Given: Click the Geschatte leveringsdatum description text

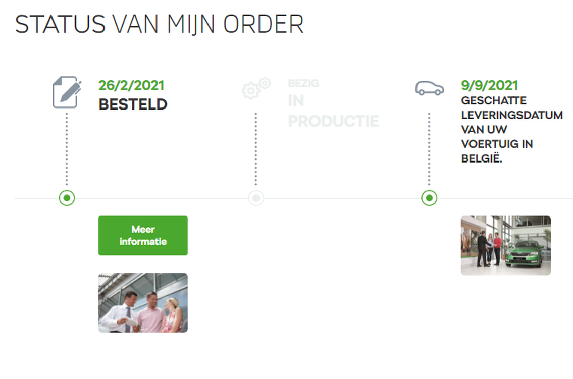Looking at the screenshot, I should tap(511, 129).
